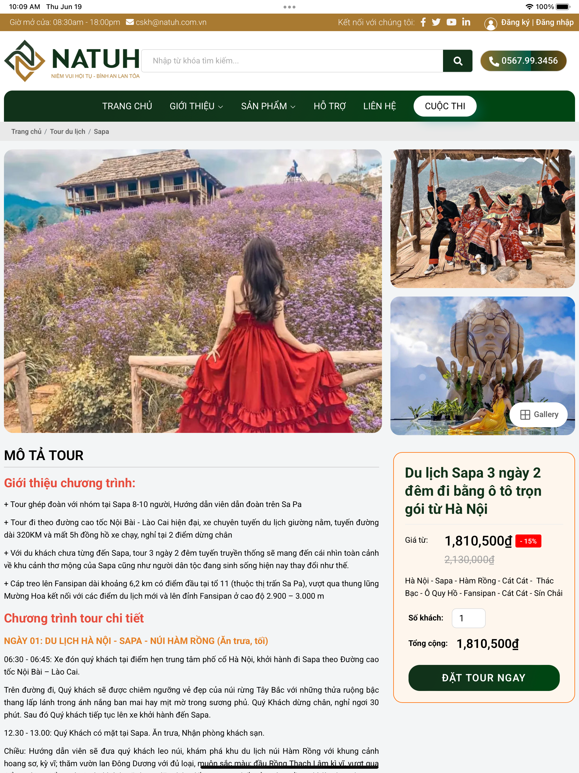The height and width of the screenshot is (773, 579).
Task: Open the HỖ TRỢ menu item
Action: 330,106
